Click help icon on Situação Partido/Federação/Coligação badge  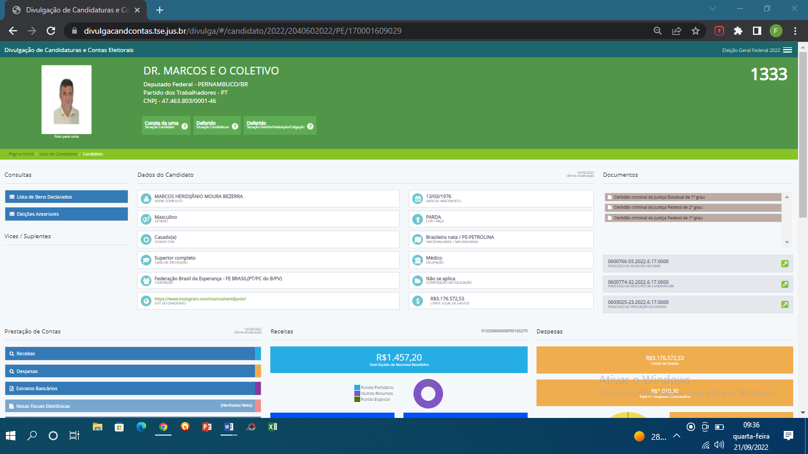point(310,126)
